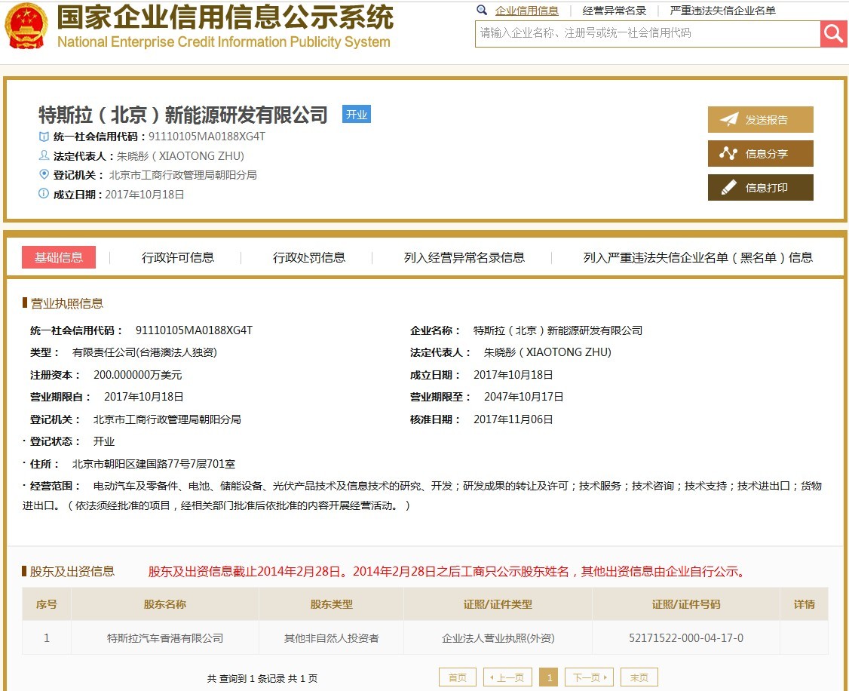Click business term end date 2047年10月17日

523,397
